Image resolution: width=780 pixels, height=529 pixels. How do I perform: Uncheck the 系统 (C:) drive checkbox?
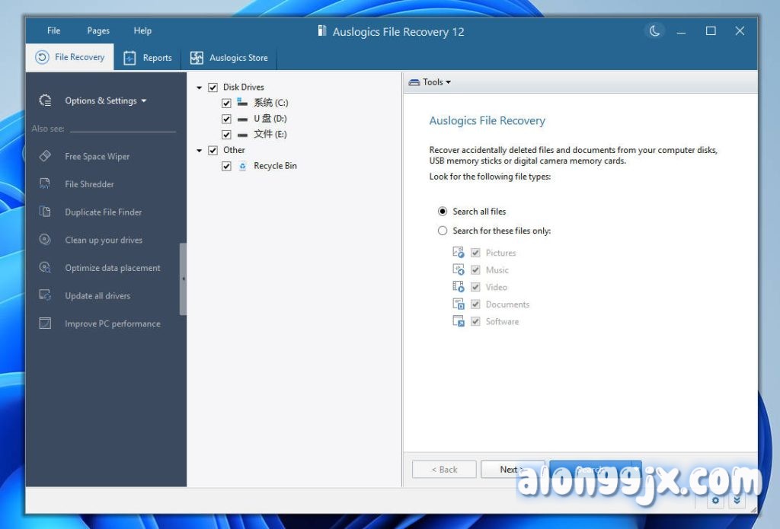(x=226, y=104)
